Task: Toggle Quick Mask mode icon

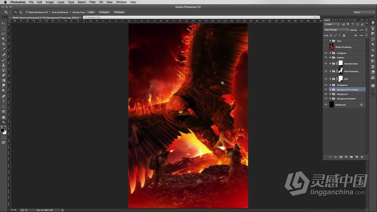Action: click(4, 137)
